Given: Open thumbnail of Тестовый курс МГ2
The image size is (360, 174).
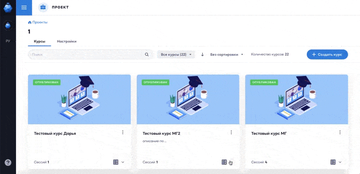Looking at the screenshot, I should [x=188, y=99].
